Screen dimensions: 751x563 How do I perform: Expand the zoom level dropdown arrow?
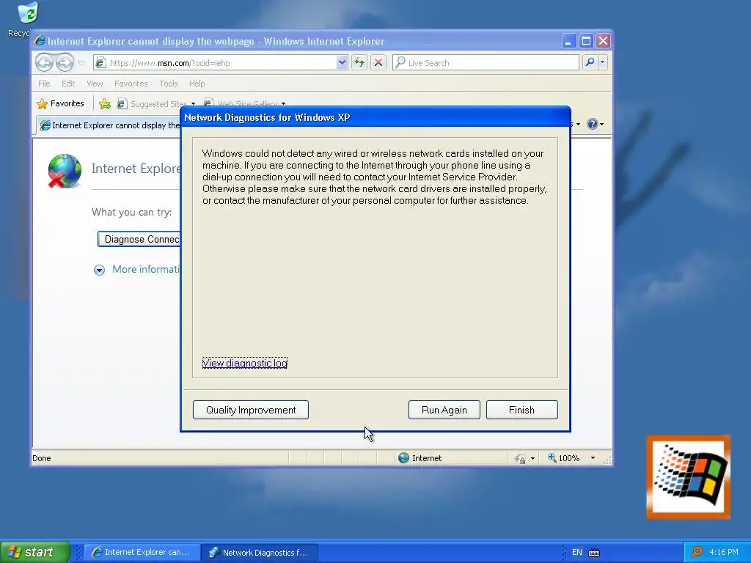[593, 458]
